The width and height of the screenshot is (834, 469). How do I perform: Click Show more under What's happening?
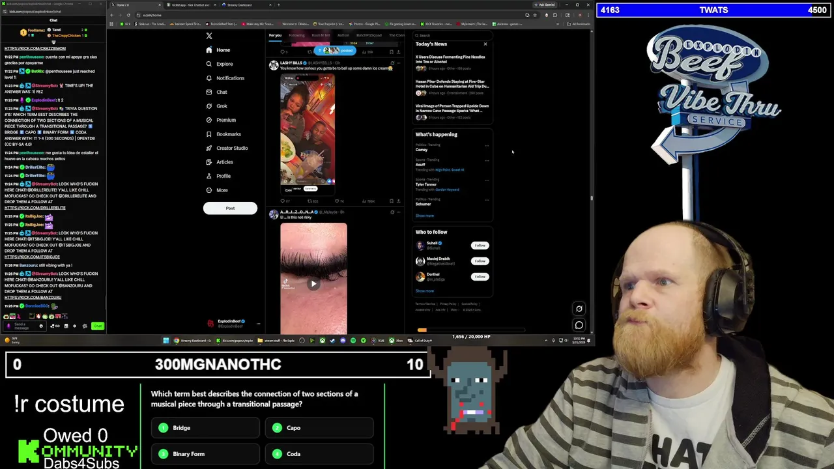pyautogui.click(x=424, y=216)
